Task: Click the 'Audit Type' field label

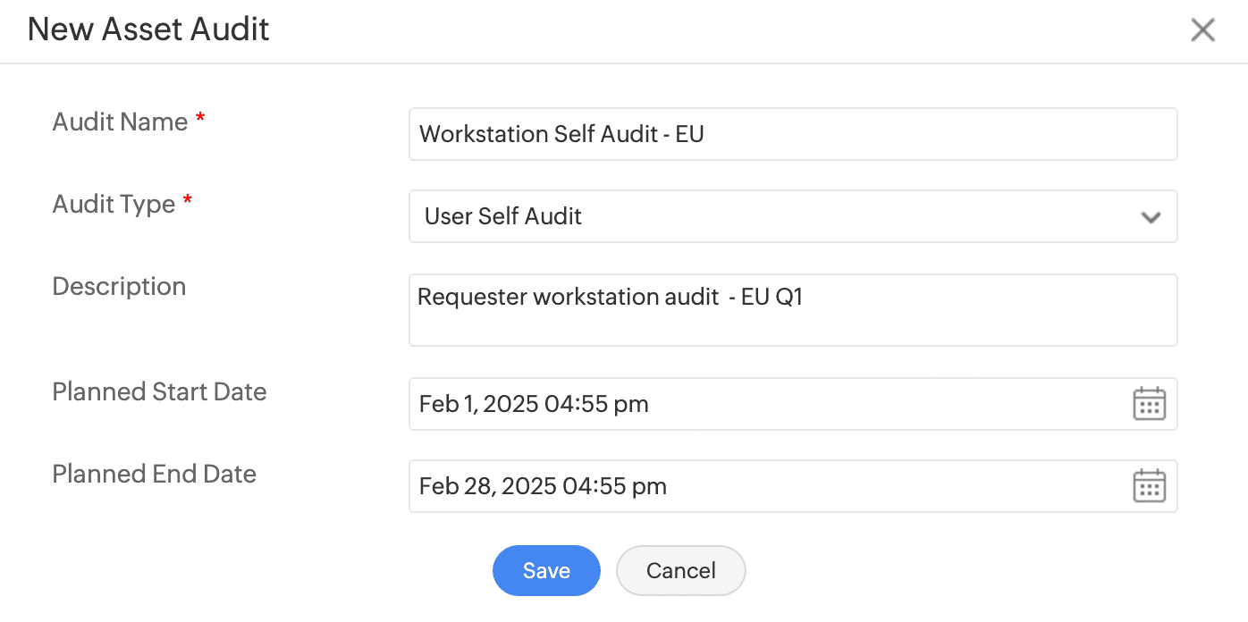Action: click(x=114, y=204)
